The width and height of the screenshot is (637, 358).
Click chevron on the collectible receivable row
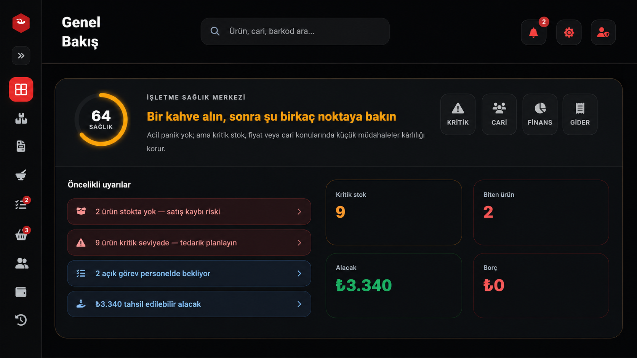(x=299, y=304)
